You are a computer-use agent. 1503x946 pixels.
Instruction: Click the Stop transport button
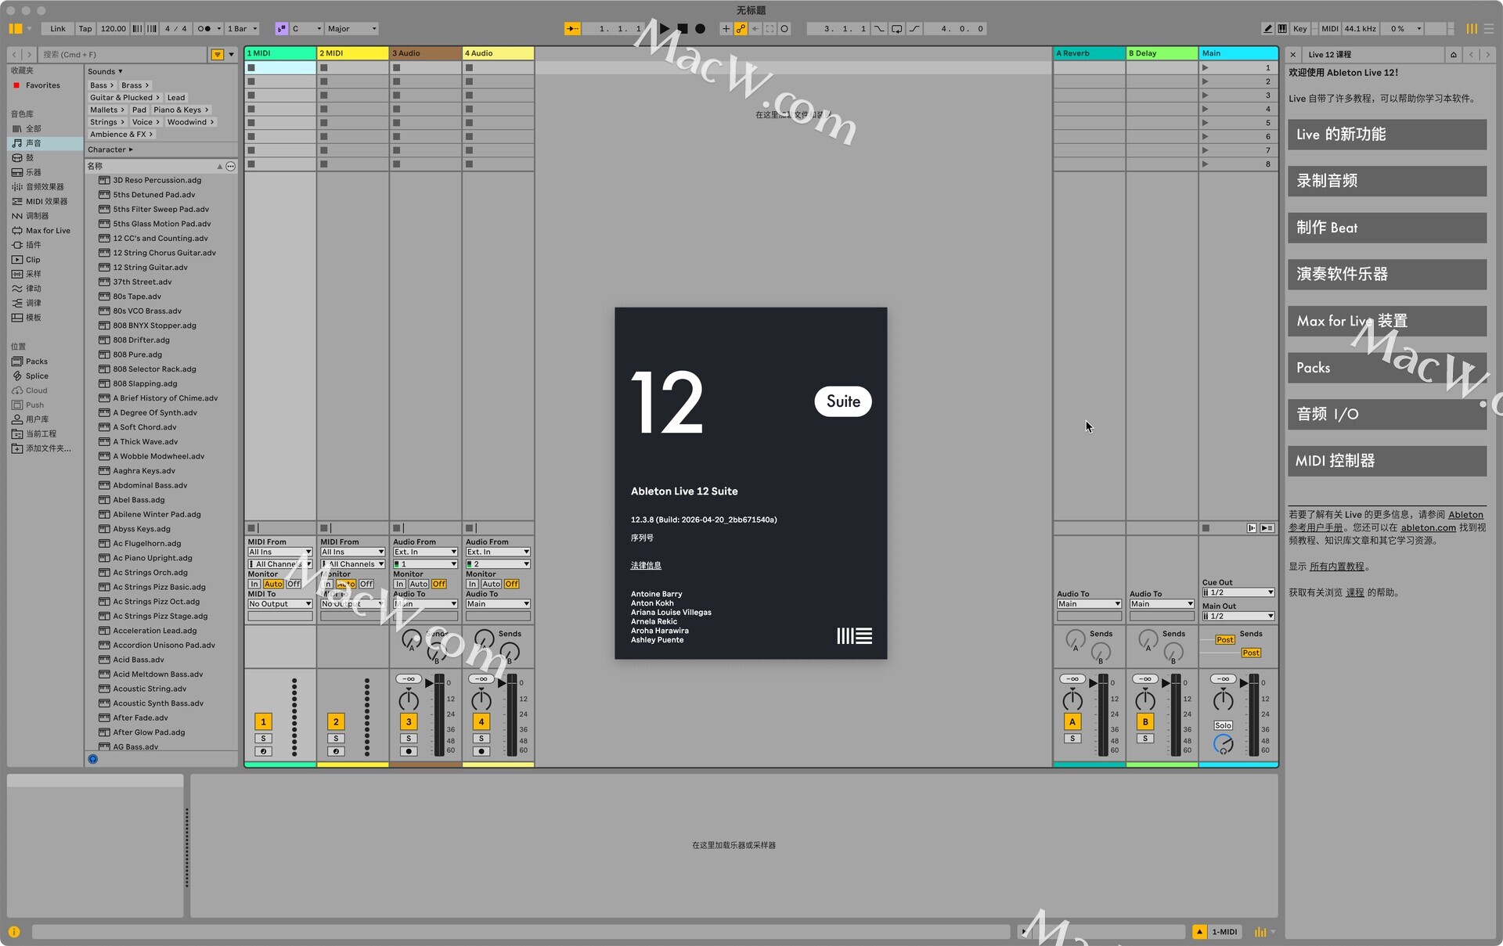683,29
